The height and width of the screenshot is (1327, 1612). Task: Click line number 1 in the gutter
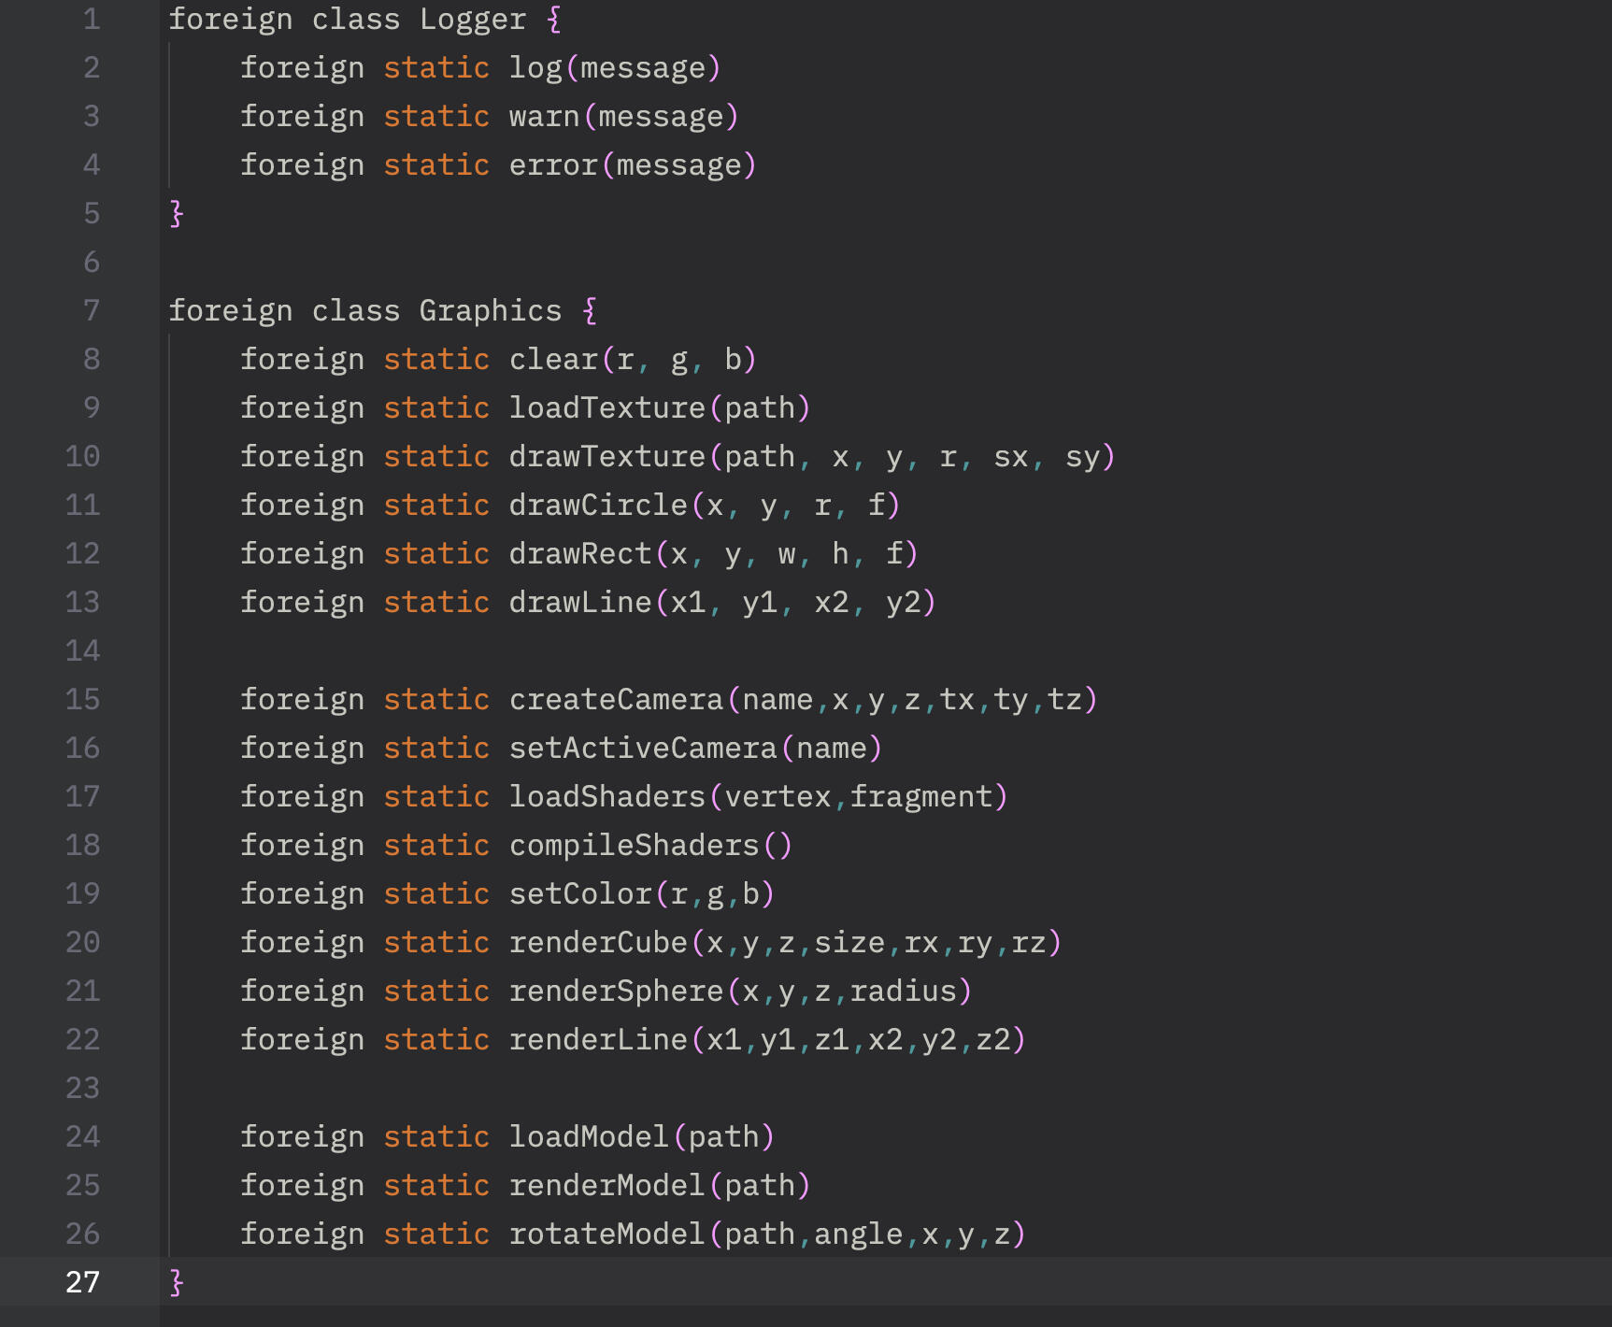[x=91, y=19]
